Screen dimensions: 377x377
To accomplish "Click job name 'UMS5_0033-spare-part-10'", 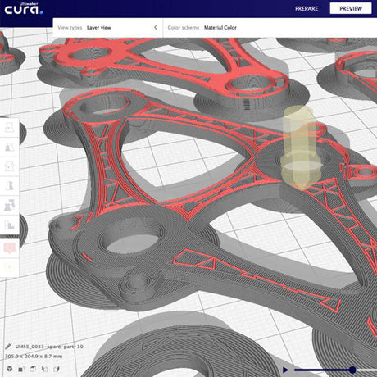I will click(49, 347).
